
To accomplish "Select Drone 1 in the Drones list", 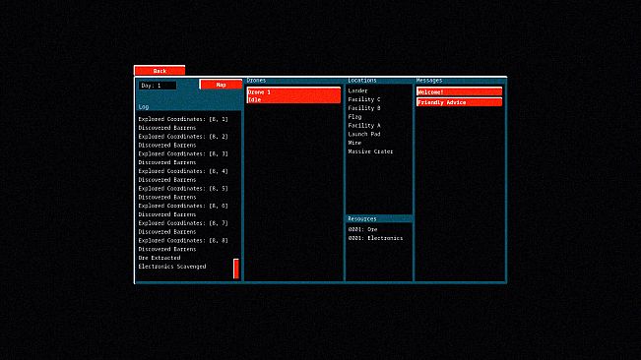I will pos(293,95).
